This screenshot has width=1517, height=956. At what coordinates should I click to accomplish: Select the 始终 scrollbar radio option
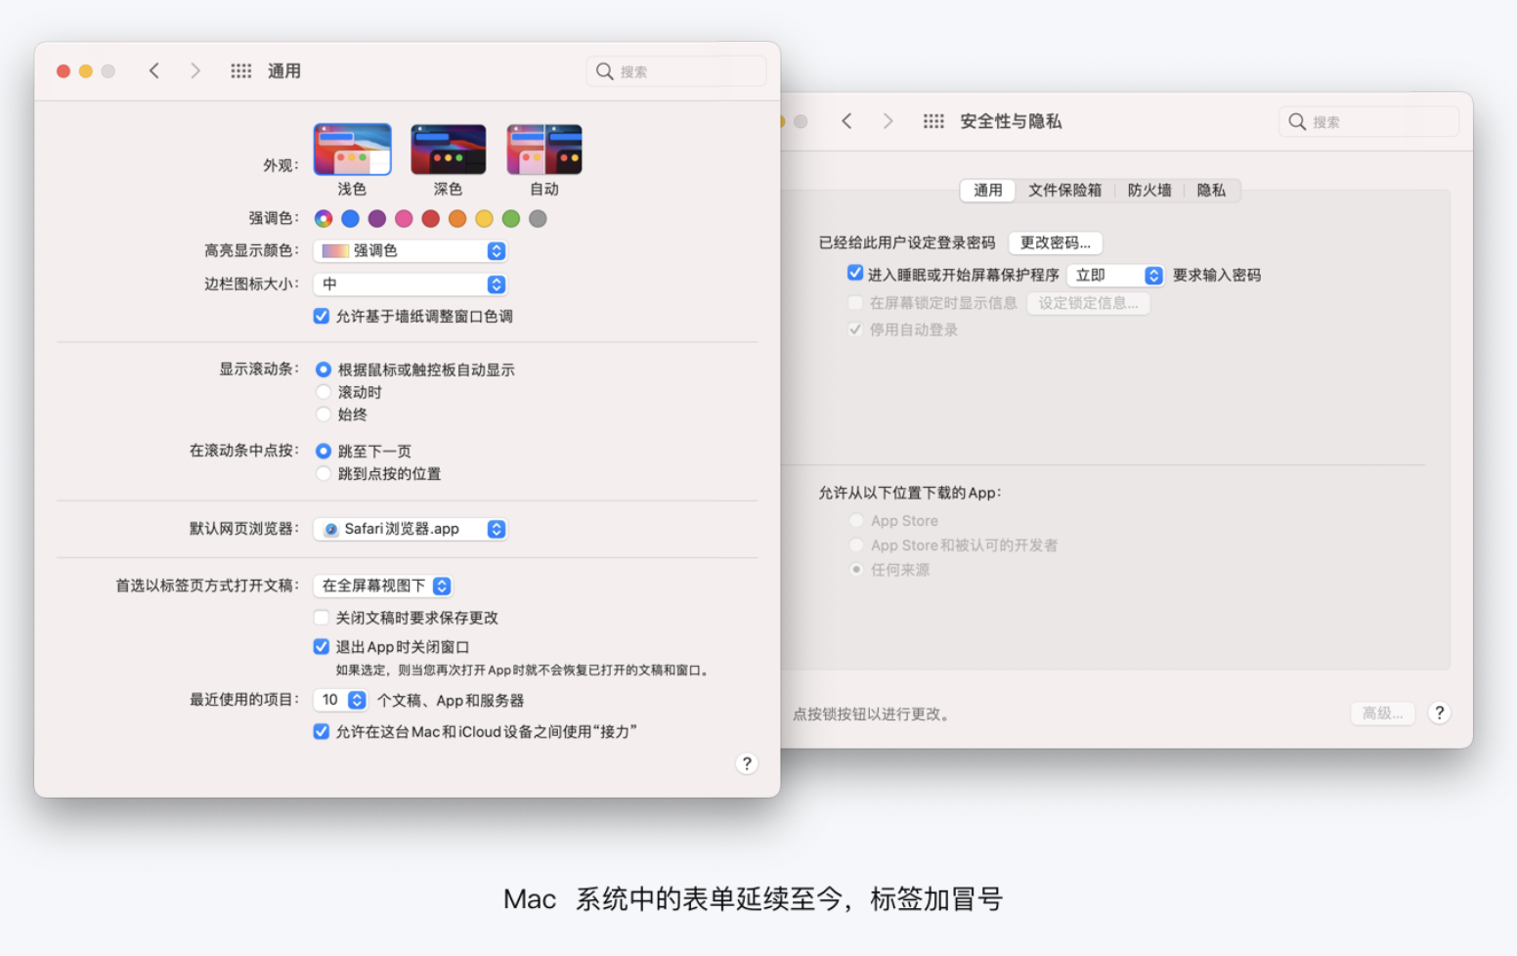tap(324, 414)
